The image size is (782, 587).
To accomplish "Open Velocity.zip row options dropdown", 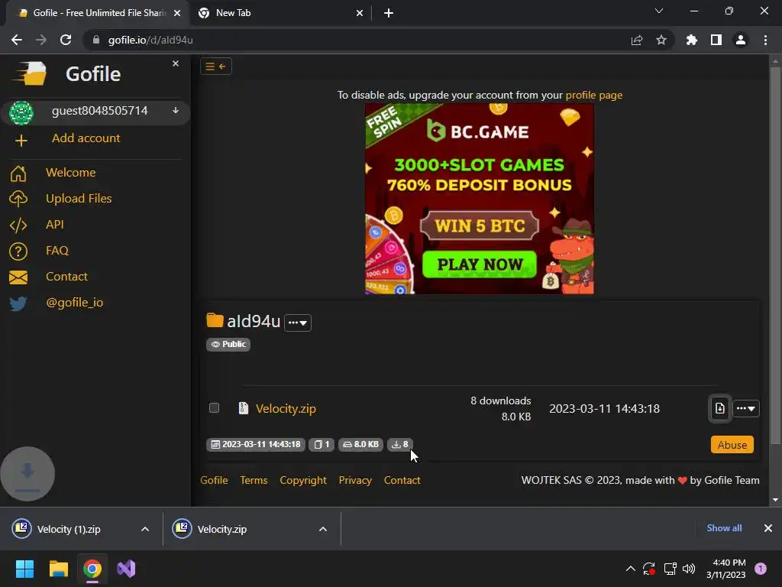I will (745, 408).
